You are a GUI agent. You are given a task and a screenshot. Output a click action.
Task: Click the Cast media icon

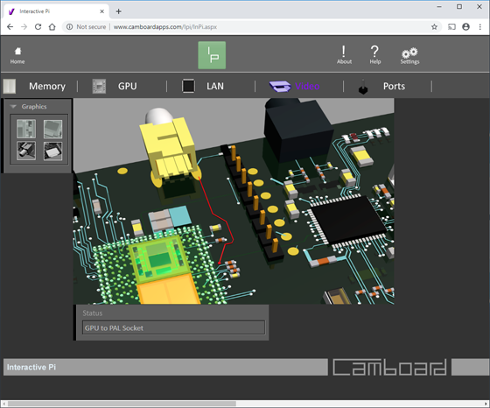(451, 27)
